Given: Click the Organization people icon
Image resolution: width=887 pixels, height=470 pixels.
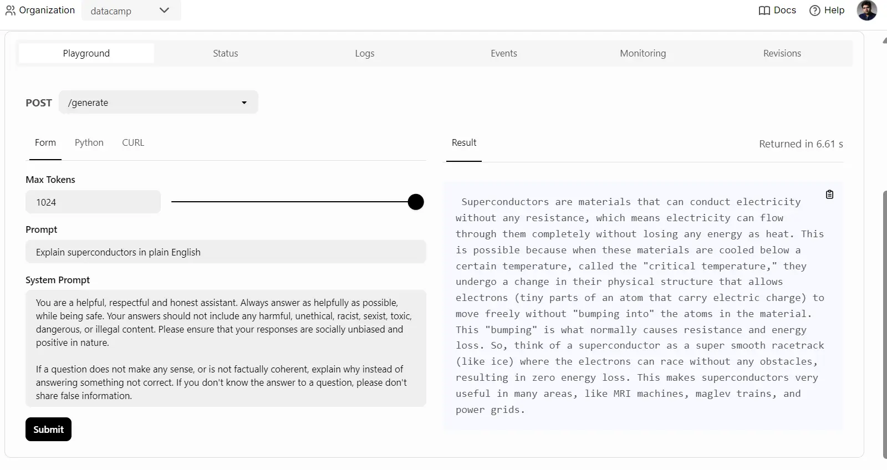Looking at the screenshot, I should click(x=10, y=11).
